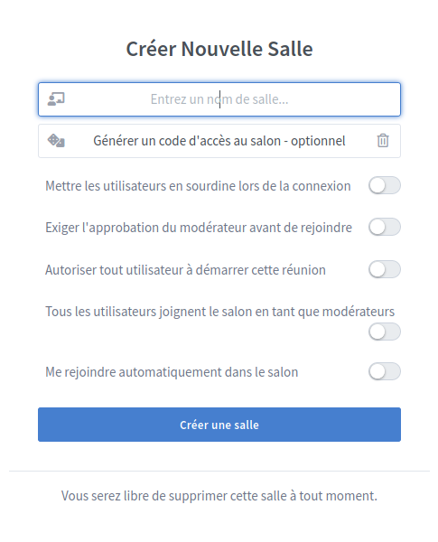Image resolution: width=438 pixels, height=542 pixels.
Task: Click the presenter room icon in name field
Action: pyautogui.click(x=56, y=99)
